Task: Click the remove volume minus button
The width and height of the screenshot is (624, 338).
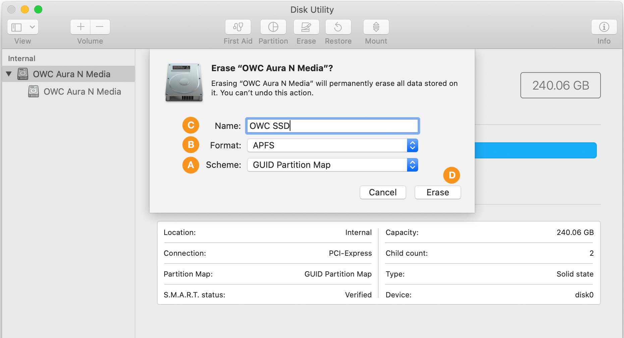Action: coord(100,27)
